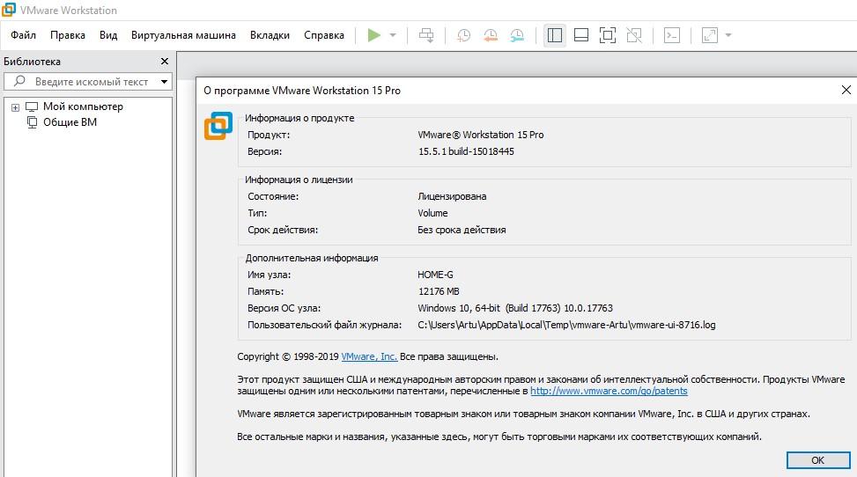
Task: Open the Вкладки menu
Action: click(270, 35)
